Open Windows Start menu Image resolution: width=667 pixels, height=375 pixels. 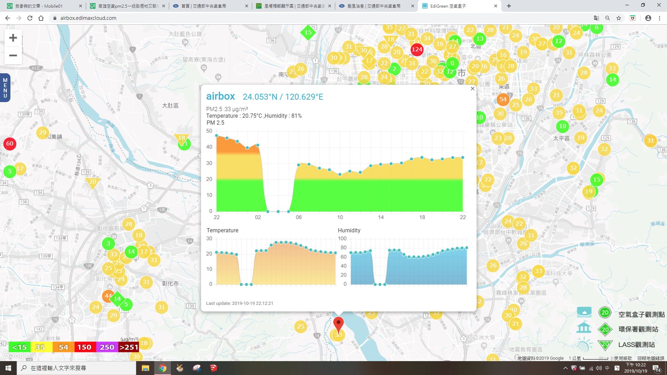8,368
